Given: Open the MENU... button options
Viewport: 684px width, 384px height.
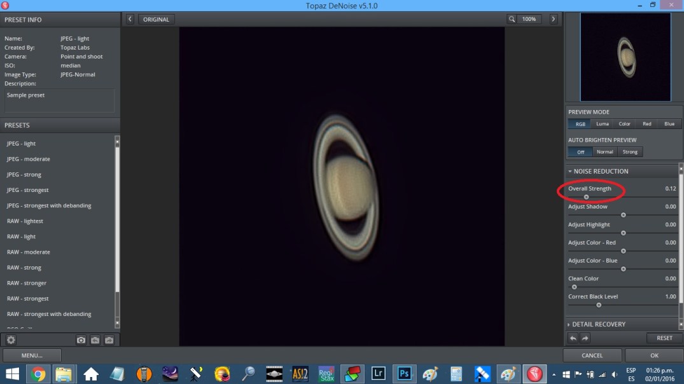Looking at the screenshot, I should pyautogui.click(x=32, y=355).
